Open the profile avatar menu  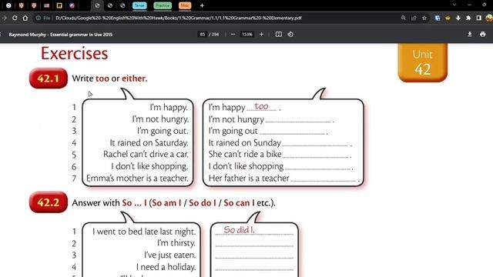(x=489, y=18)
